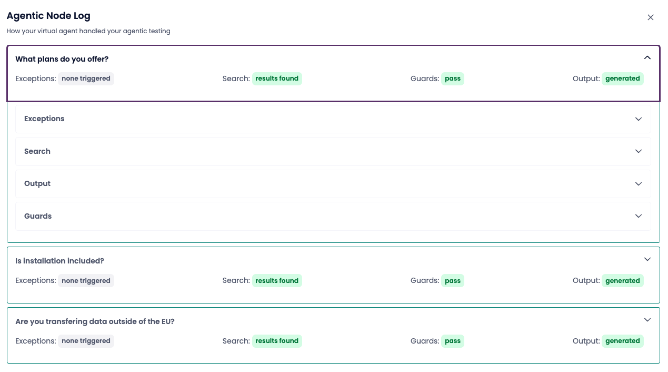Expand the Output section chevron
This screenshot has width=668, height=372.
pos(638,184)
